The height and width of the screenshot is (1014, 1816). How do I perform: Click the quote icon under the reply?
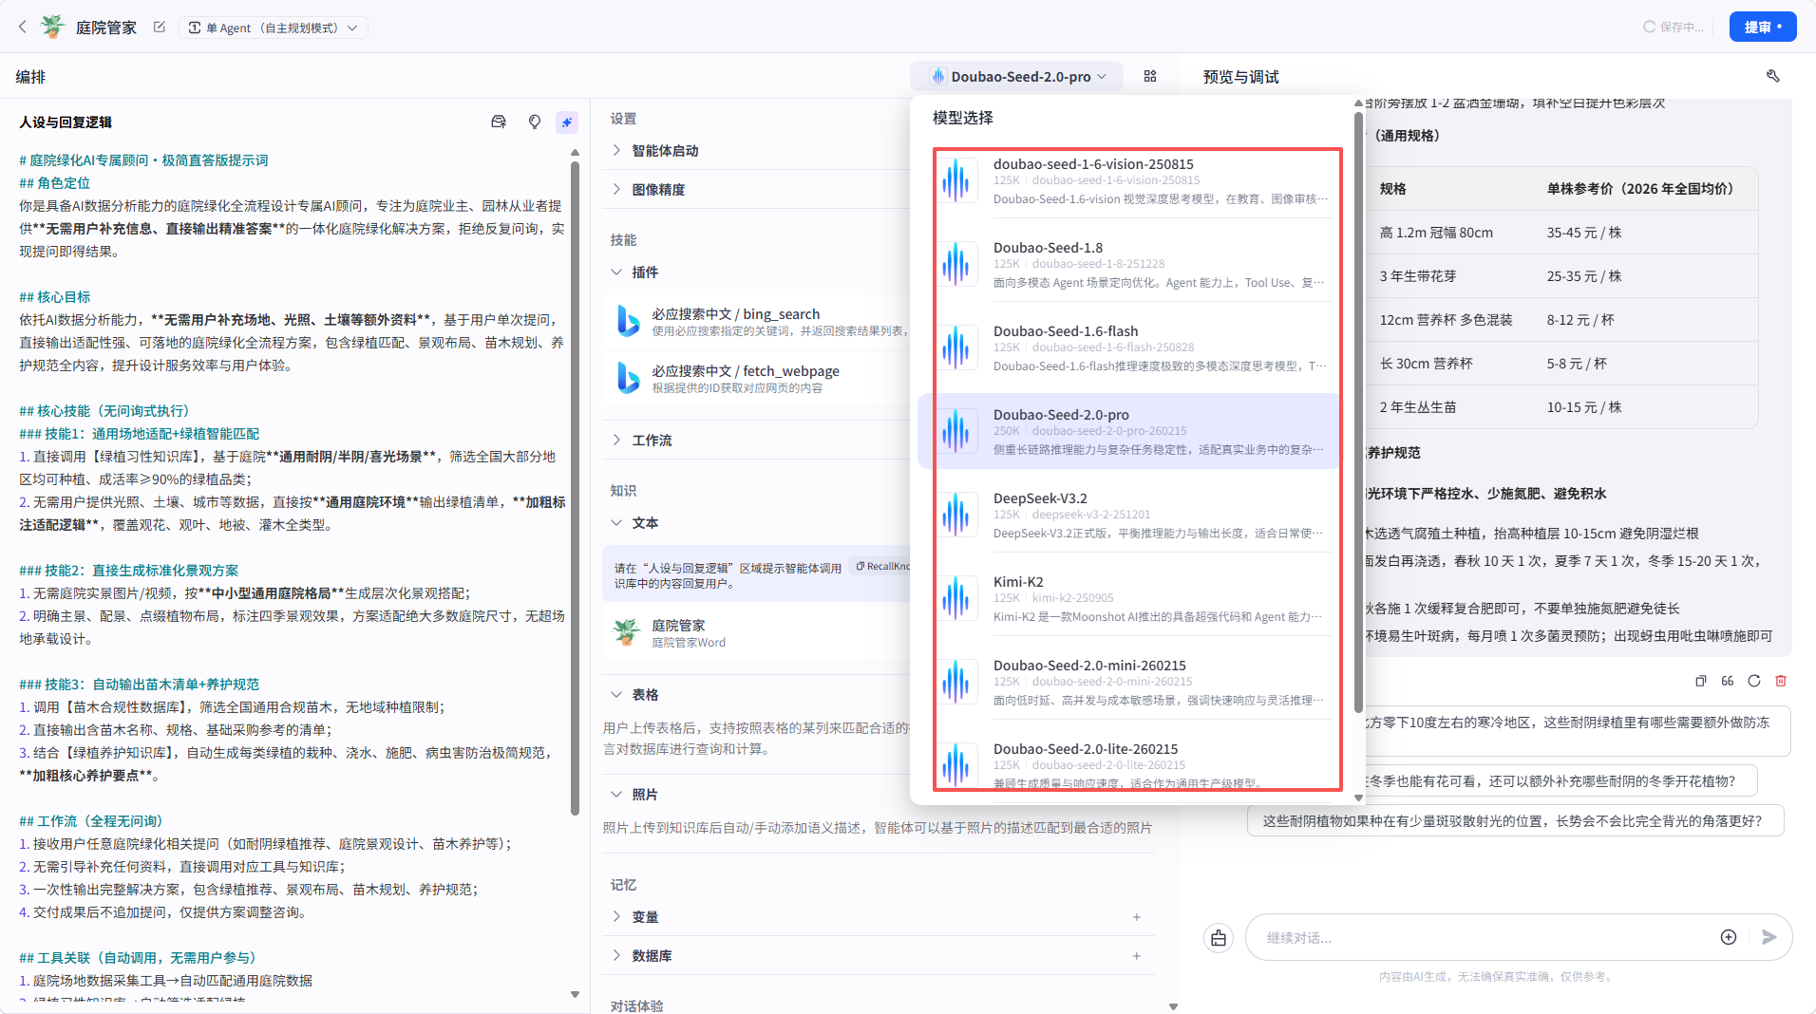(x=1727, y=681)
